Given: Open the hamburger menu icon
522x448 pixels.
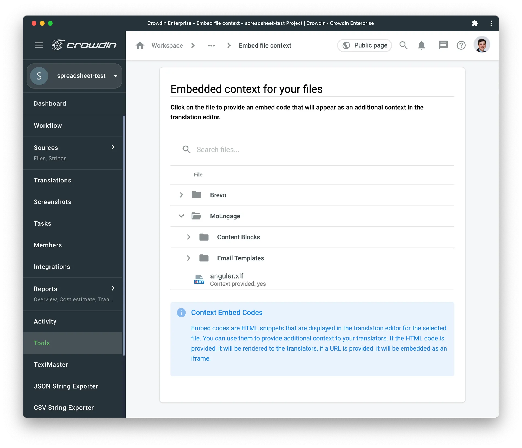Looking at the screenshot, I should (39, 45).
